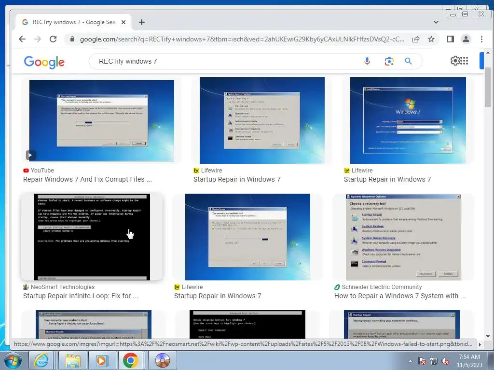Open Windows Media Player on taskbar

click(x=102, y=360)
